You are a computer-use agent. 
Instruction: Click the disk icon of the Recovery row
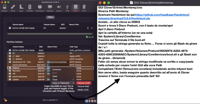(10, 71)
